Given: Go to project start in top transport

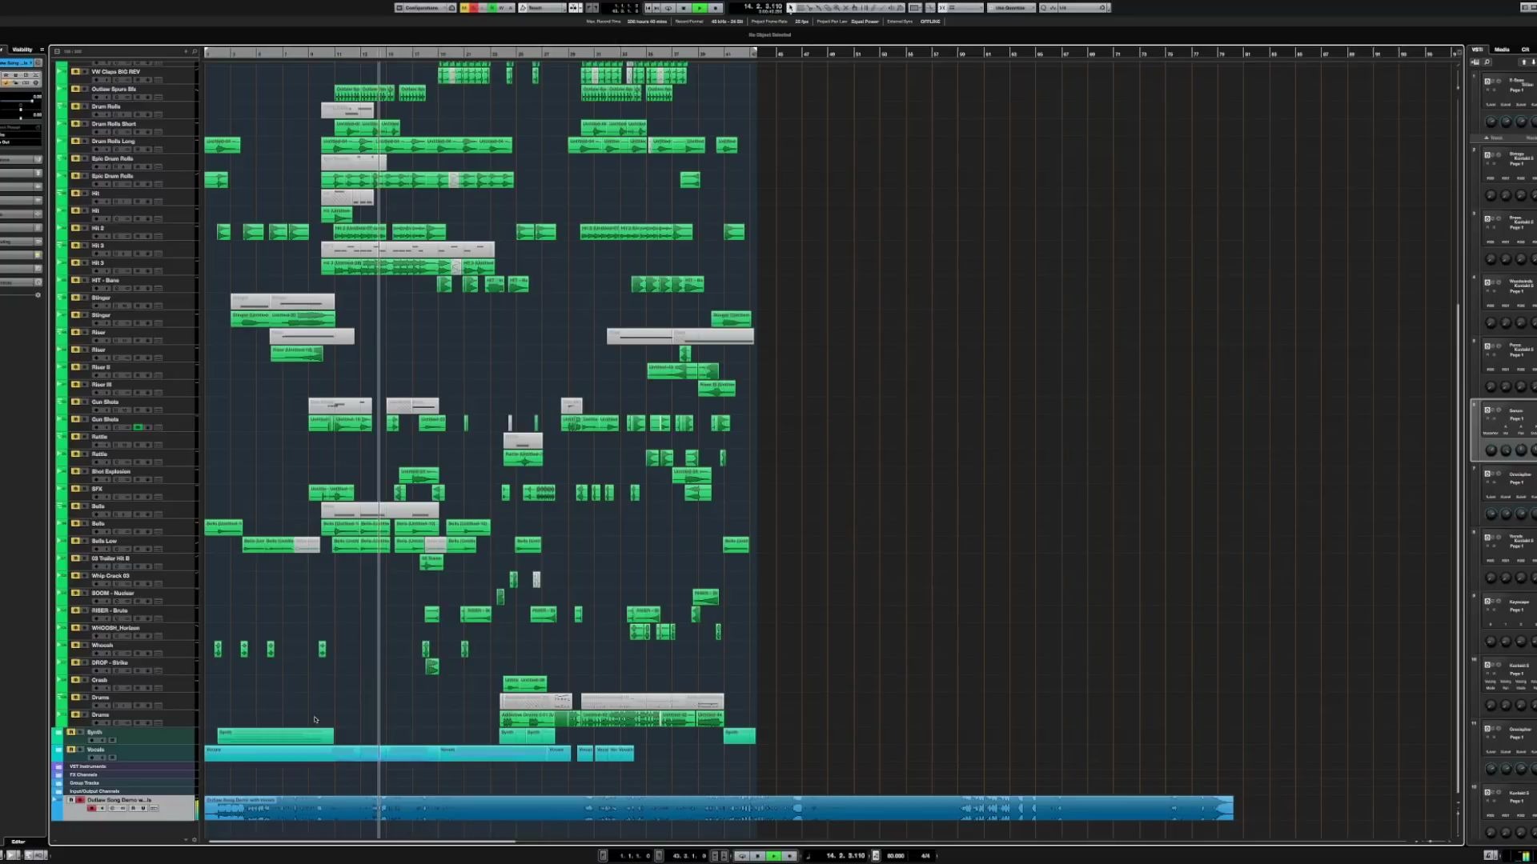Looking at the screenshot, I should [x=648, y=8].
